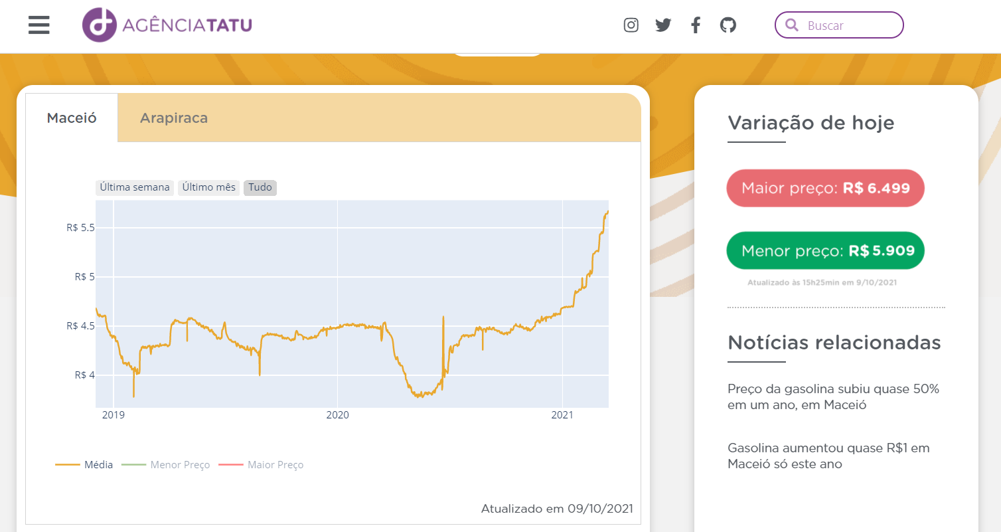Switch to the Arapiraca tab
This screenshot has width=1001, height=532.
click(174, 118)
